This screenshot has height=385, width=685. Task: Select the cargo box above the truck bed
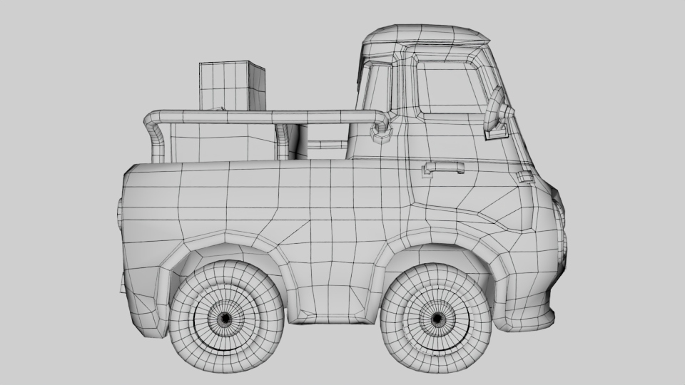[231, 86]
